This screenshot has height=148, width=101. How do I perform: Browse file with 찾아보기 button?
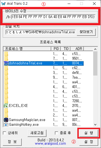(86, 32)
